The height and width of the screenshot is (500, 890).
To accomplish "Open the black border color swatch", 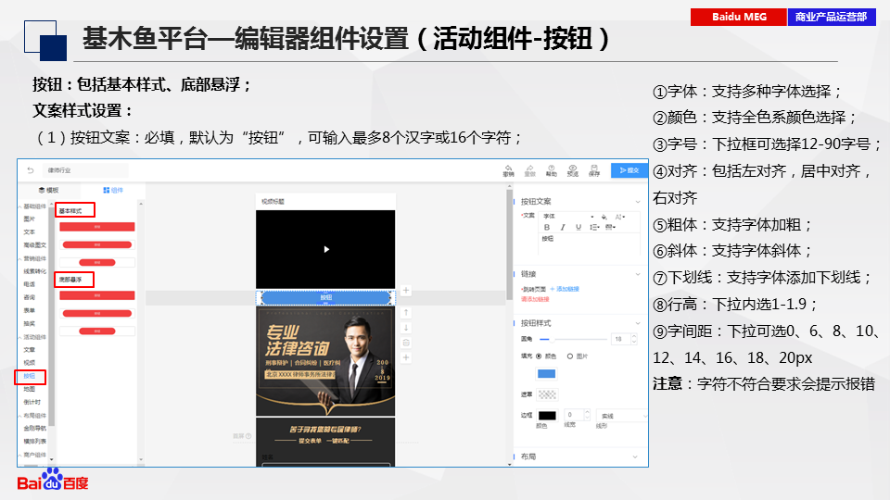I will tap(547, 416).
